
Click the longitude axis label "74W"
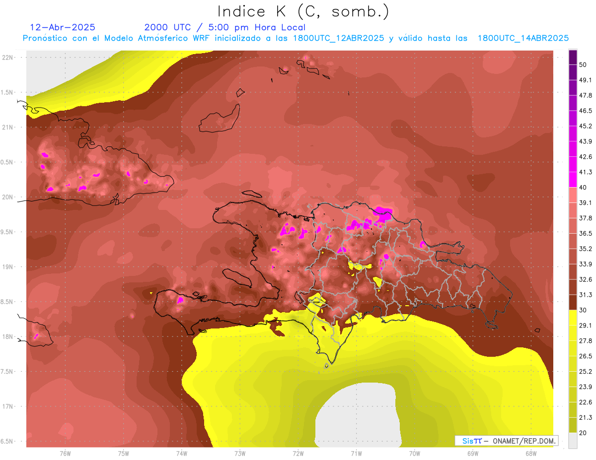click(x=182, y=454)
